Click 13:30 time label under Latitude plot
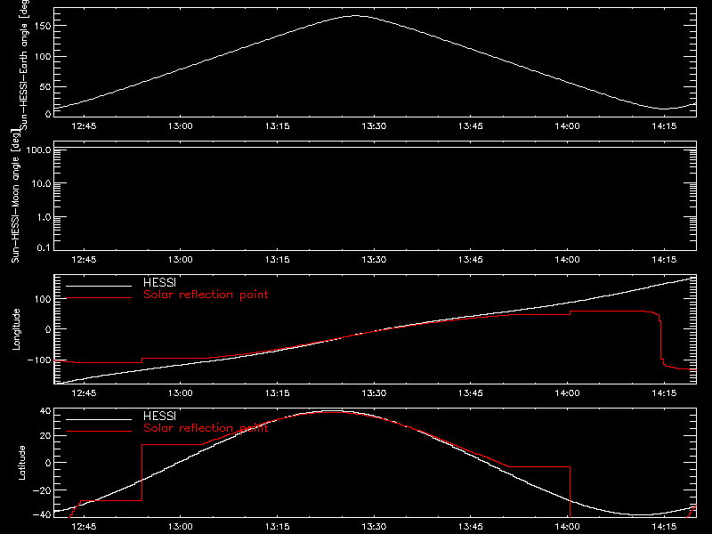 point(374,526)
